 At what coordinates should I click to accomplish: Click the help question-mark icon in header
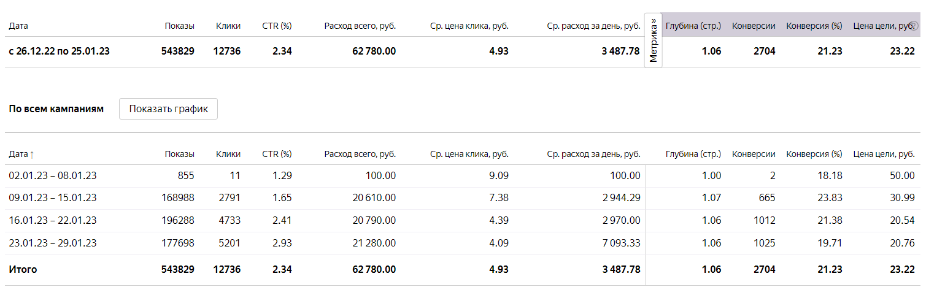pyautogui.click(x=914, y=26)
